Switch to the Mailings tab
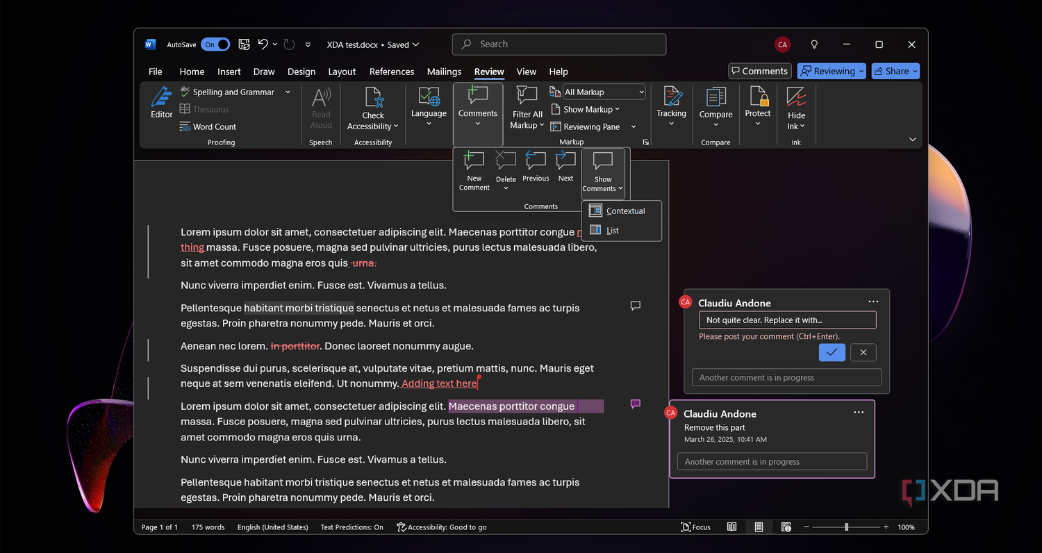Image resolution: width=1042 pixels, height=553 pixels. coord(444,72)
